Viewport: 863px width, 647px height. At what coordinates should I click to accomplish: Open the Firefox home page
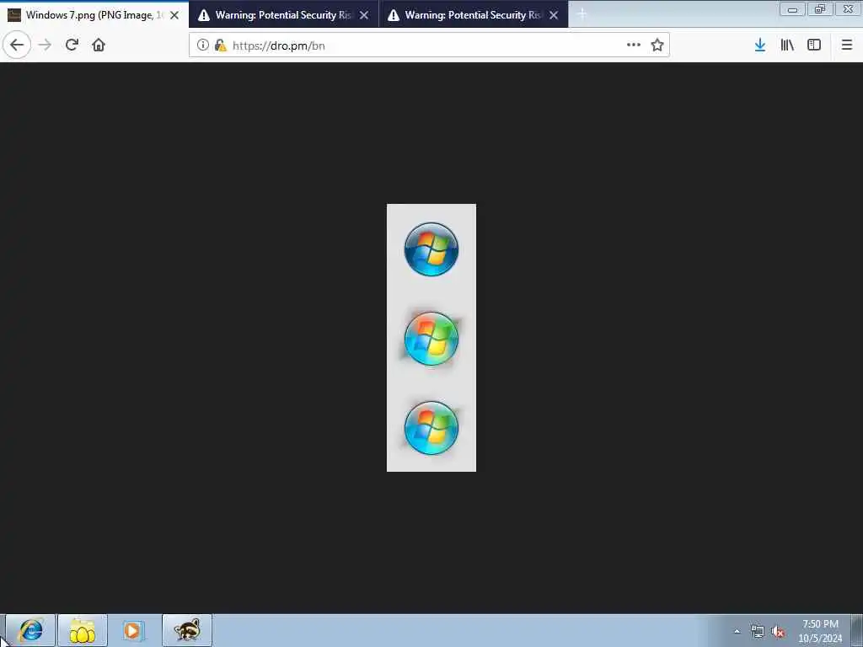point(99,45)
